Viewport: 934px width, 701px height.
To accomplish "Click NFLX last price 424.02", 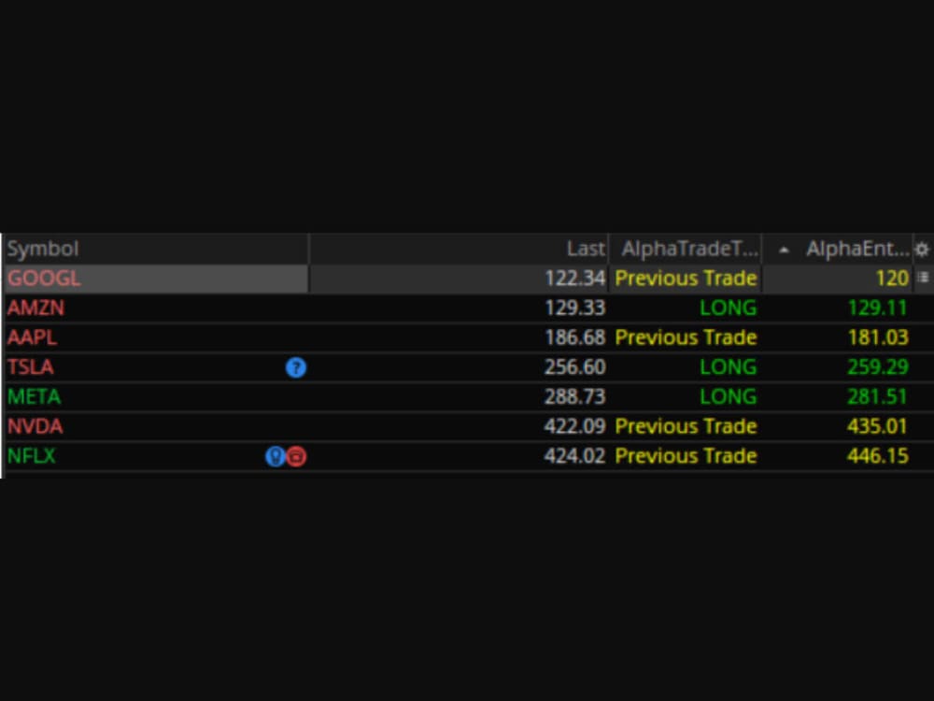I will click(x=574, y=457).
